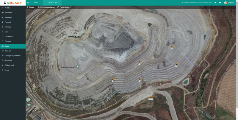Open the Servicios de mapas dropdown
238x120 pixels.
pyautogui.click(x=46, y=7)
